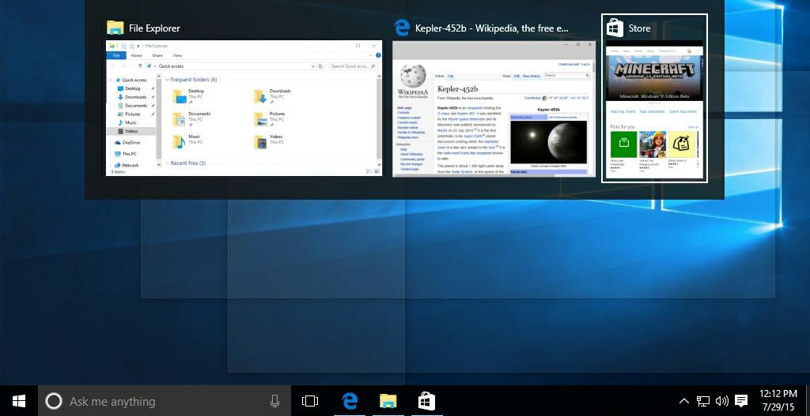810x416 pixels.
Task: Open the Action Center notifications icon
Action: tap(741, 400)
